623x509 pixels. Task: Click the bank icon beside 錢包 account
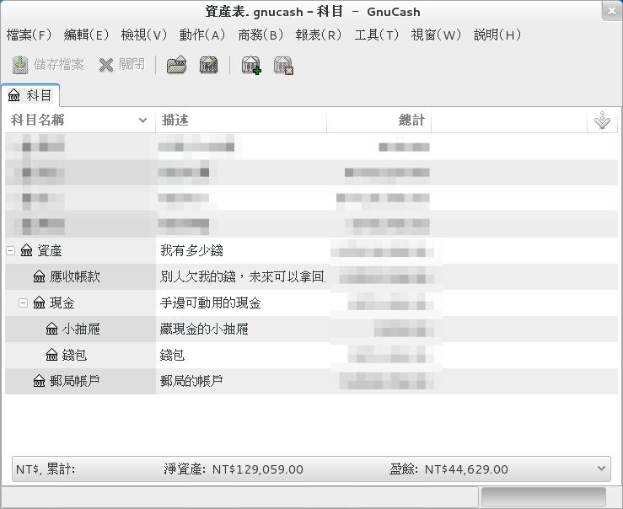coord(51,355)
